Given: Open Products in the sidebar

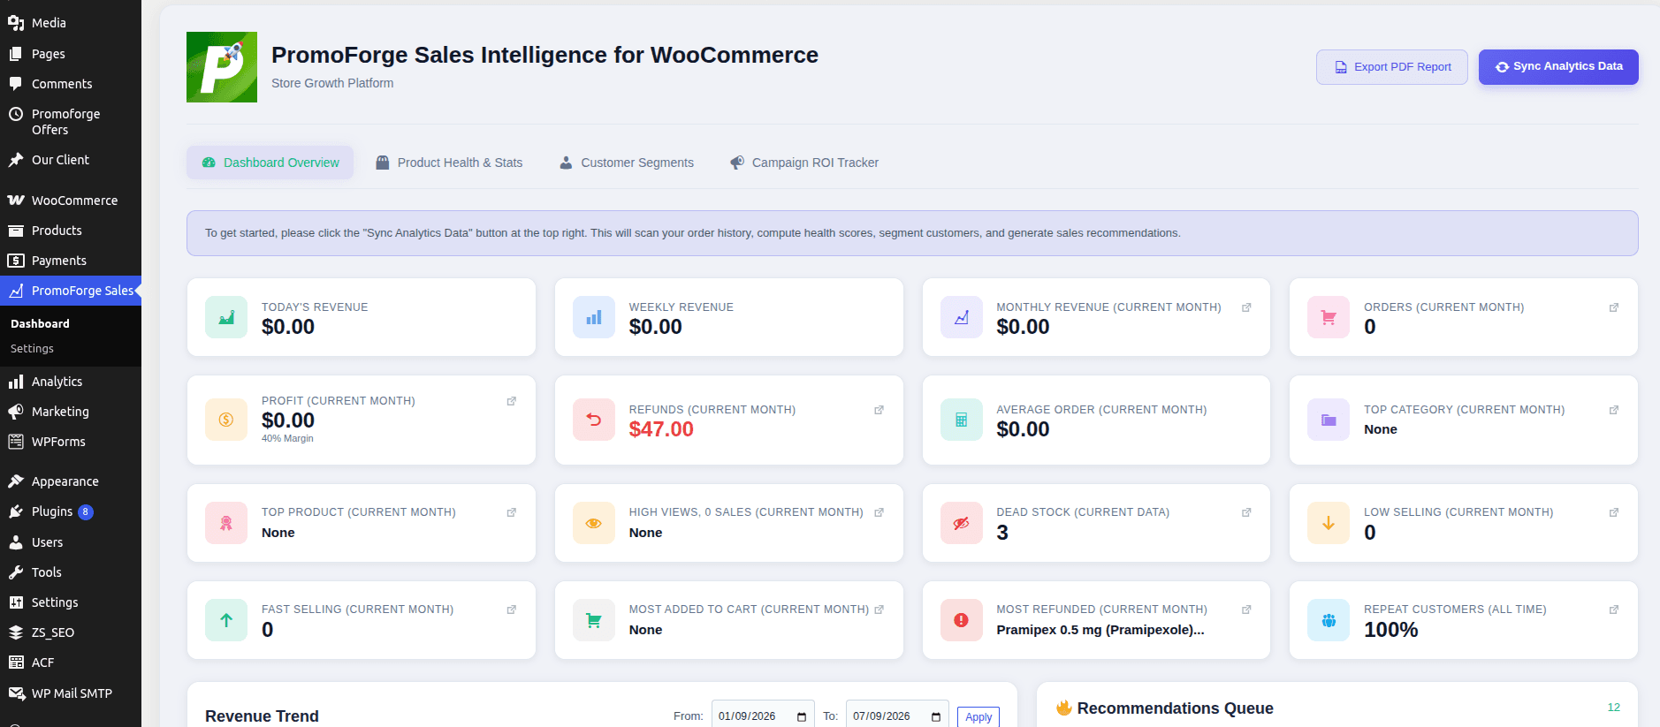Looking at the screenshot, I should [71, 231].
